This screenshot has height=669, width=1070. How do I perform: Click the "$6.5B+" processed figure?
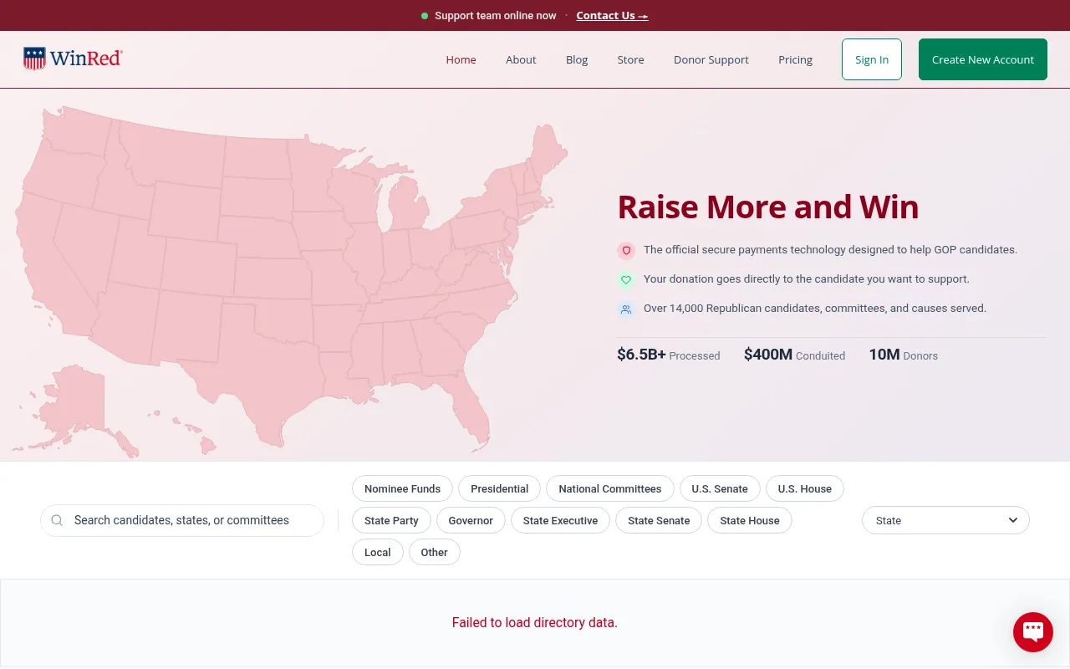pos(641,355)
